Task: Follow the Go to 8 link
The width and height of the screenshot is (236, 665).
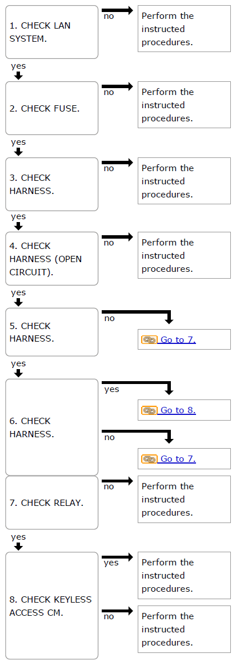Action: 176,410
